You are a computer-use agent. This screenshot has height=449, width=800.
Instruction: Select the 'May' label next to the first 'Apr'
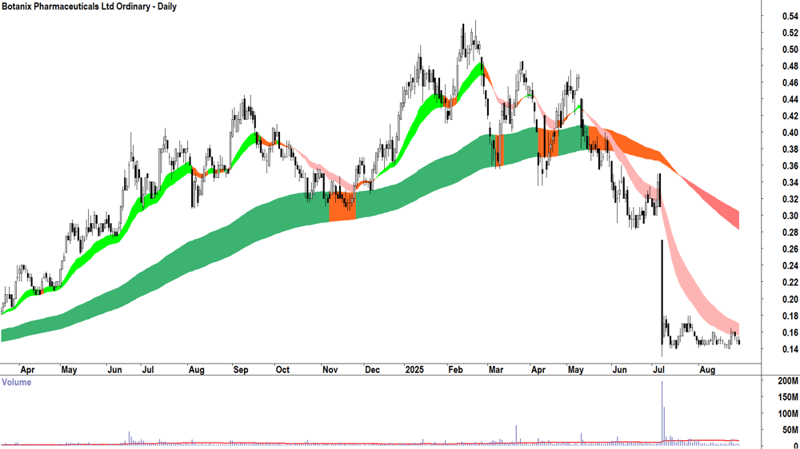(x=69, y=370)
